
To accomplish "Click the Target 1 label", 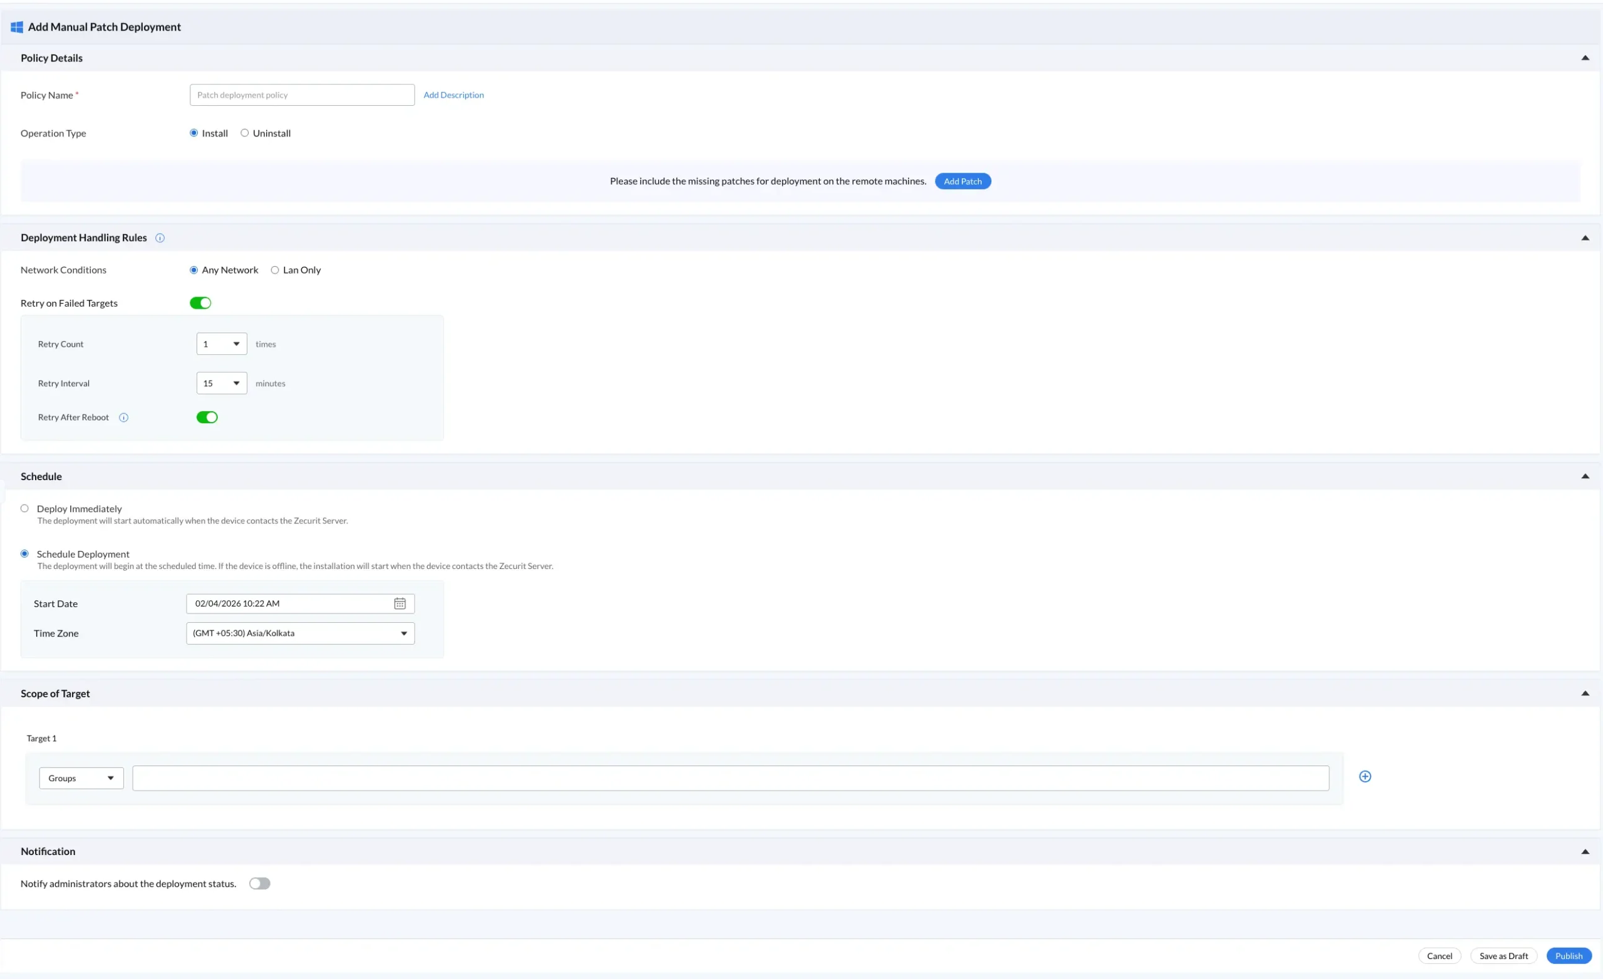I will tap(41, 738).
